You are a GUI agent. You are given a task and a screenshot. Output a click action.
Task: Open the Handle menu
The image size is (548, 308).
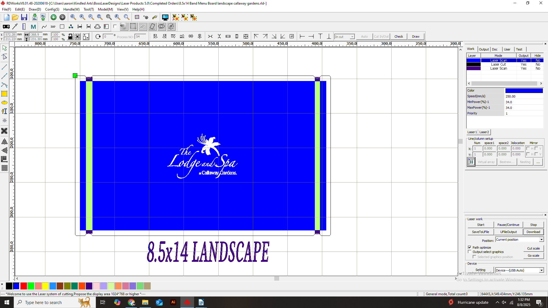pyautogui.click(x=71, y=9)
